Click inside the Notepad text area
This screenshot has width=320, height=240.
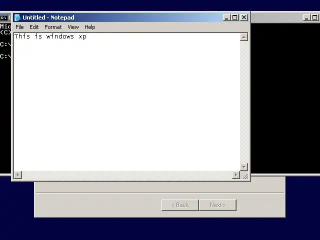coord(127,102)
